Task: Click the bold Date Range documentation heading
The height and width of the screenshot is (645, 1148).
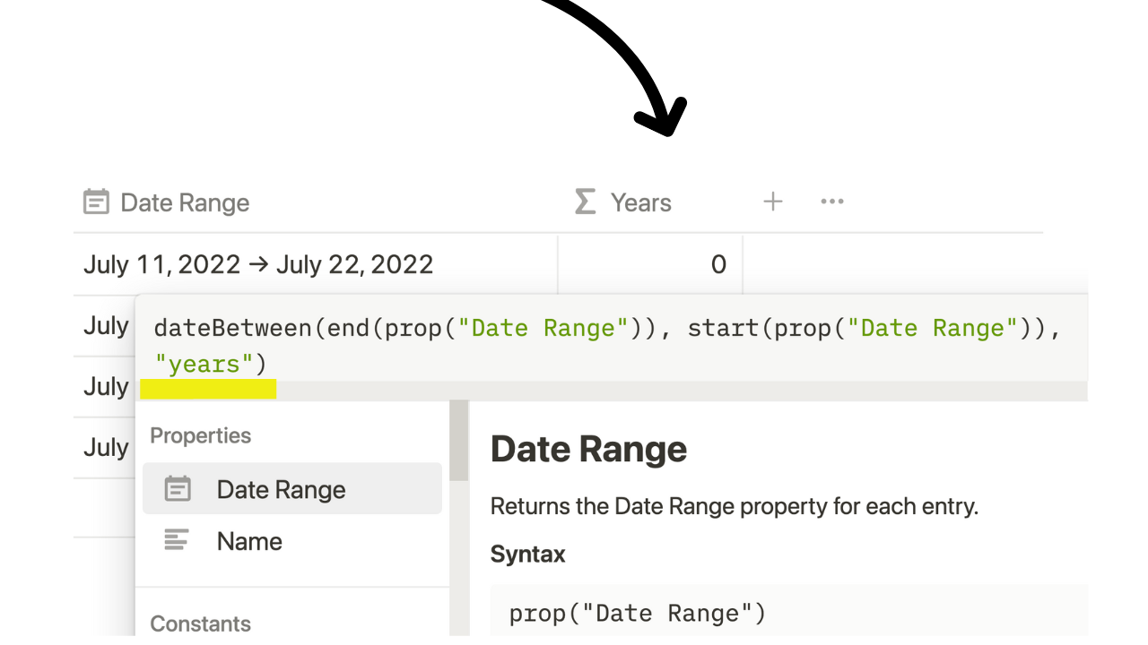Action: pos(588,449)
